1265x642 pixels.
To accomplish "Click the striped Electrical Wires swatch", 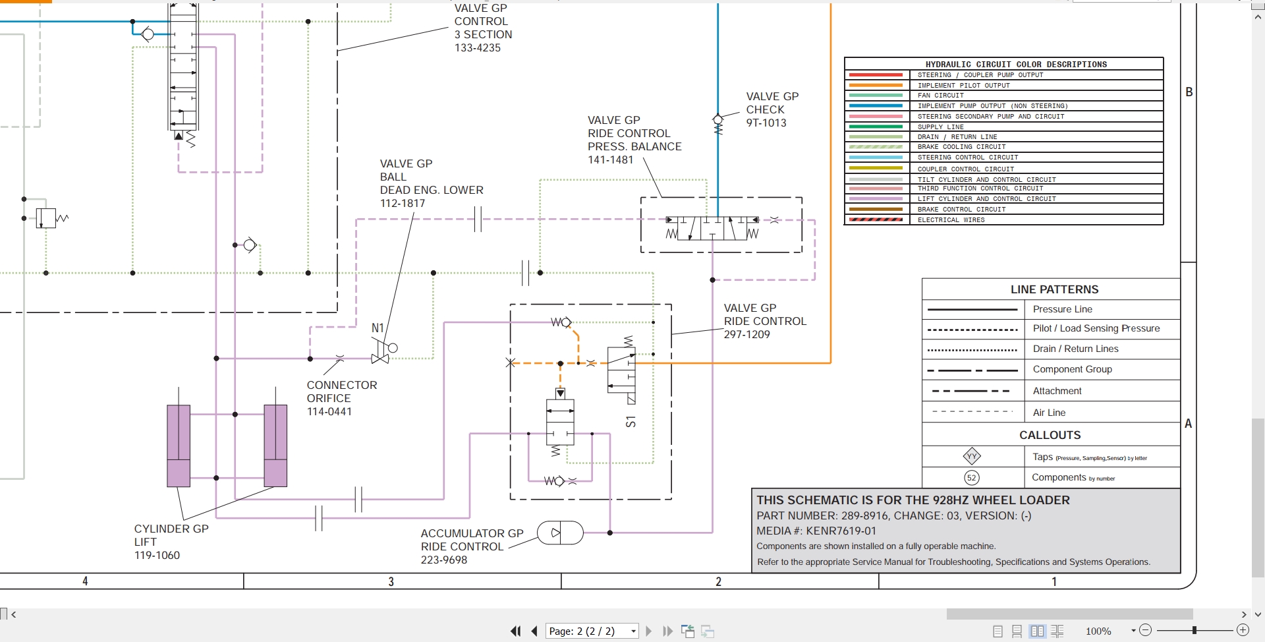I will [876, 219].
